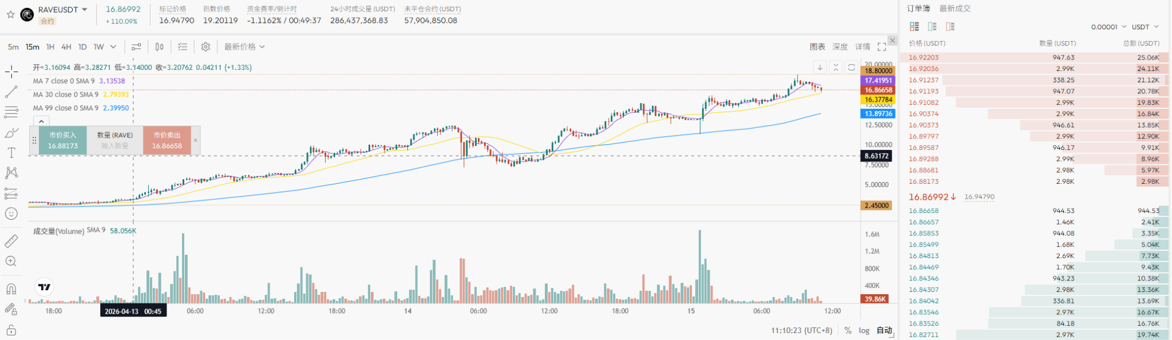Switch to the 深度 depth view
This screenshot has height=340, width=1172.
840,47
